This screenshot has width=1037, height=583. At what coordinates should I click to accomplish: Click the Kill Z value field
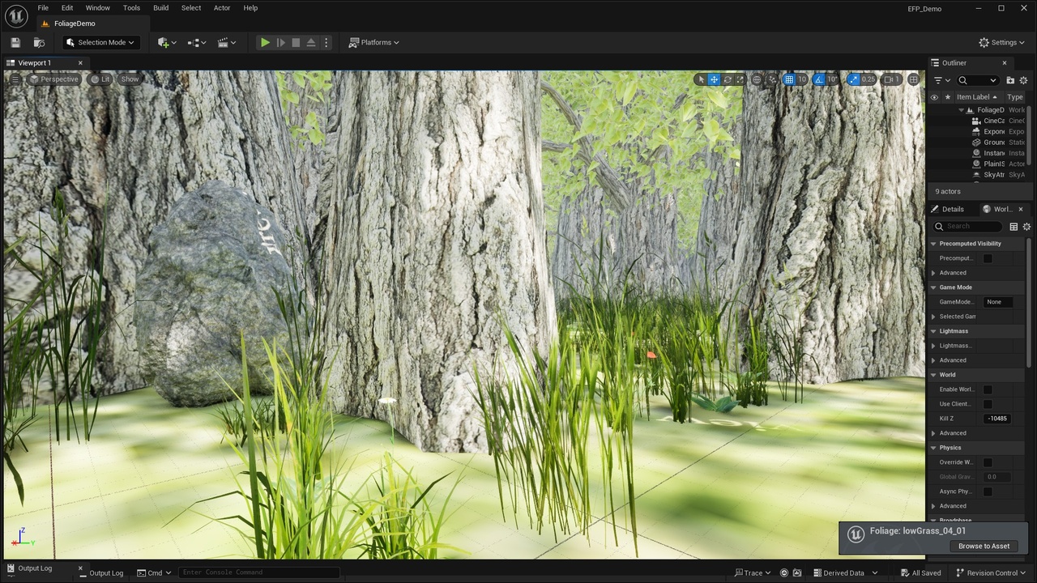coord(997,419)
